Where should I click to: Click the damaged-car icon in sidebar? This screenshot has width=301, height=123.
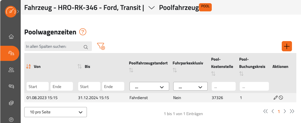11,86
